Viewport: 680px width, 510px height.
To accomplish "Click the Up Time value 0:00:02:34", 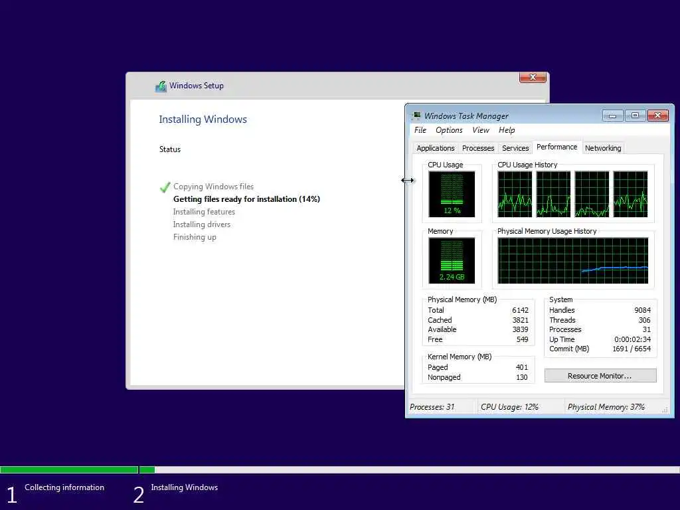I will point(632,339).
